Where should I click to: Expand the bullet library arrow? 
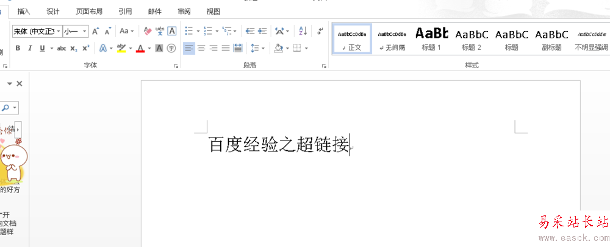point(198,31)
